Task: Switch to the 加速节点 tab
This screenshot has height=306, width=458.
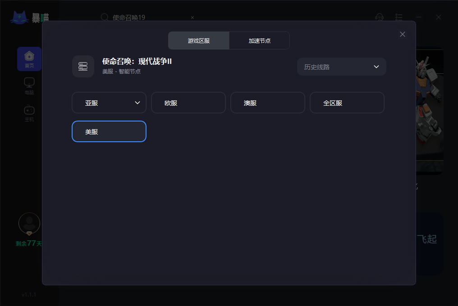Action: coord(259,40)
